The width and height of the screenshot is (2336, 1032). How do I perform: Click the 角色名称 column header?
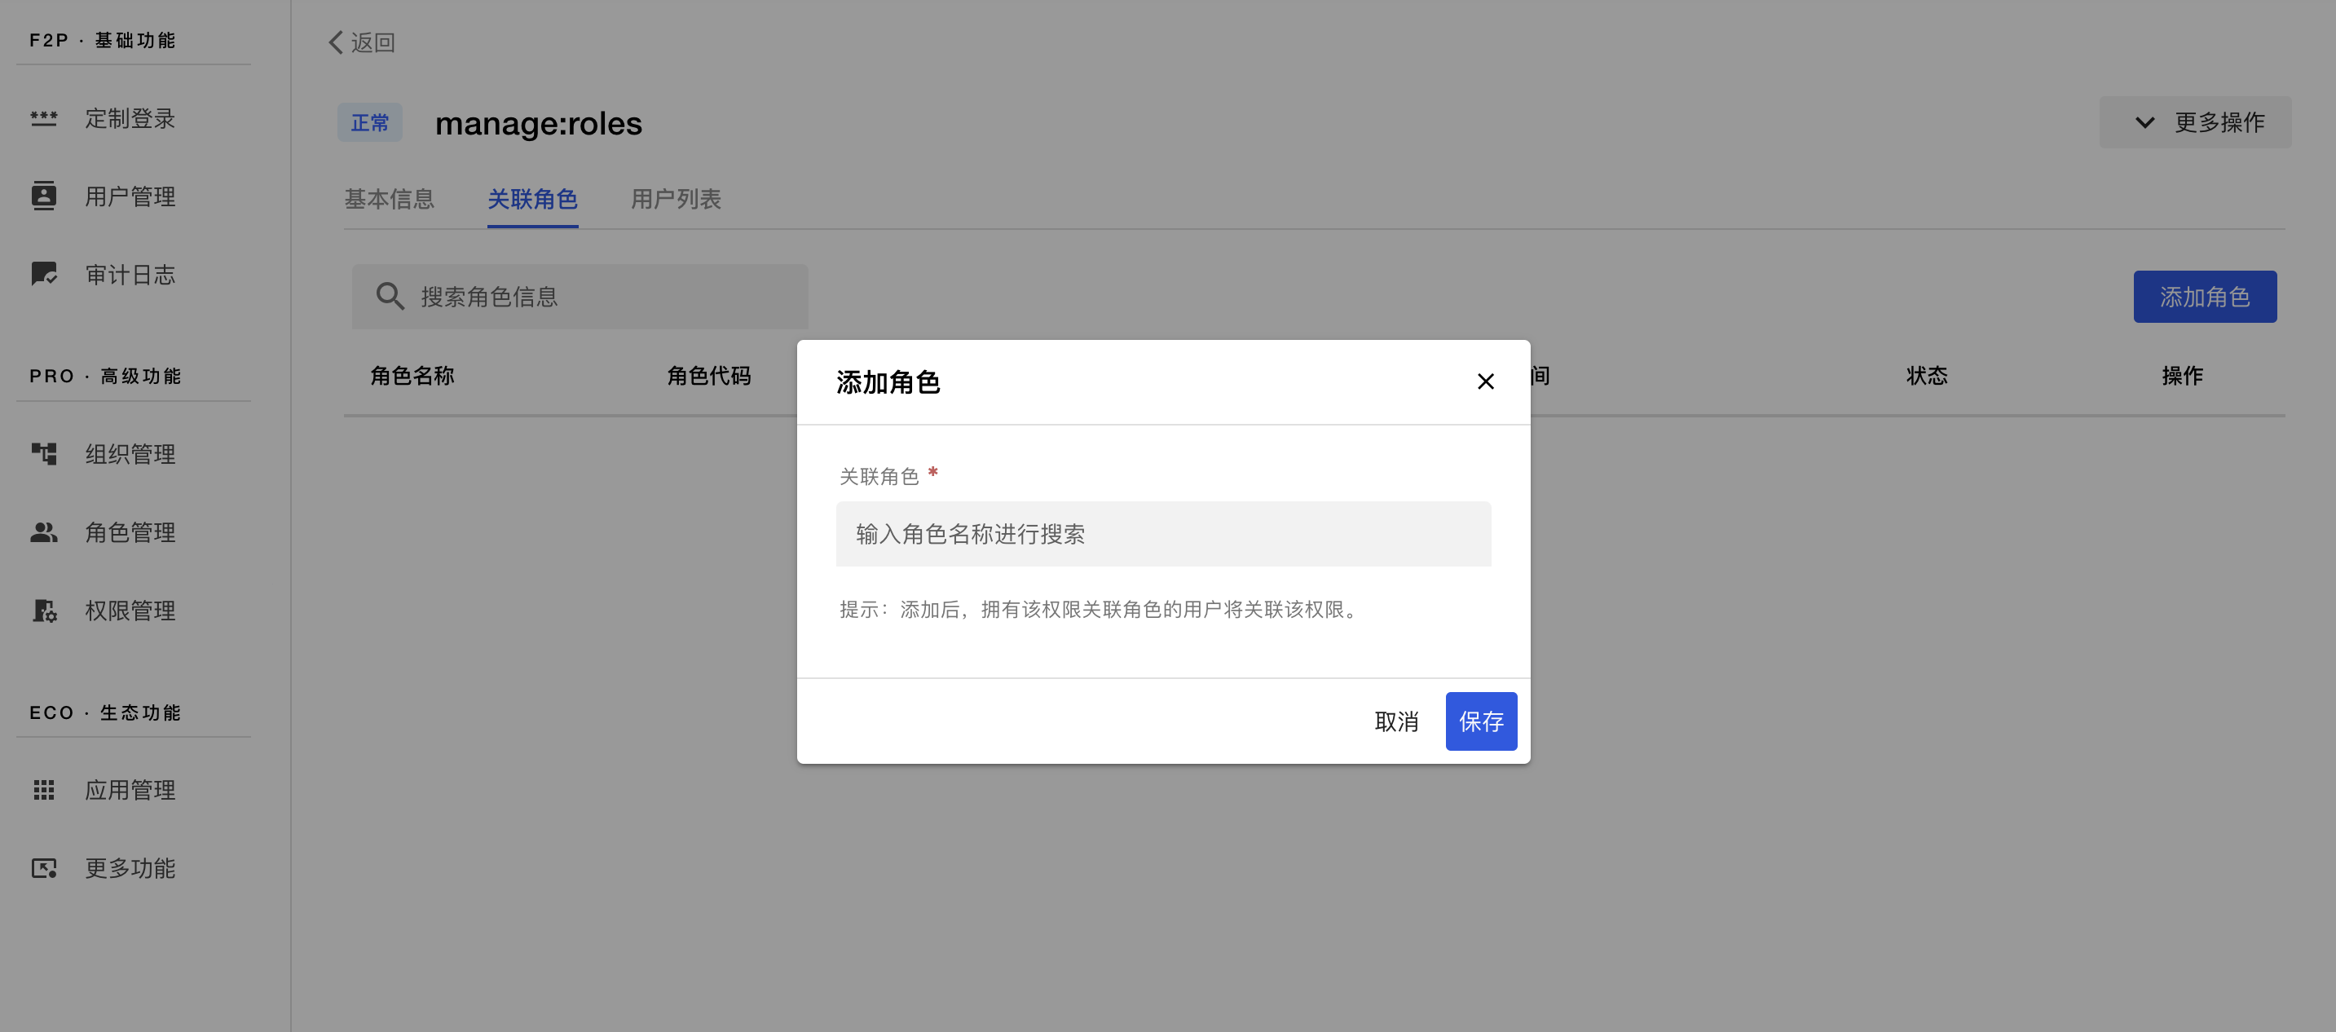coord(412,376)
